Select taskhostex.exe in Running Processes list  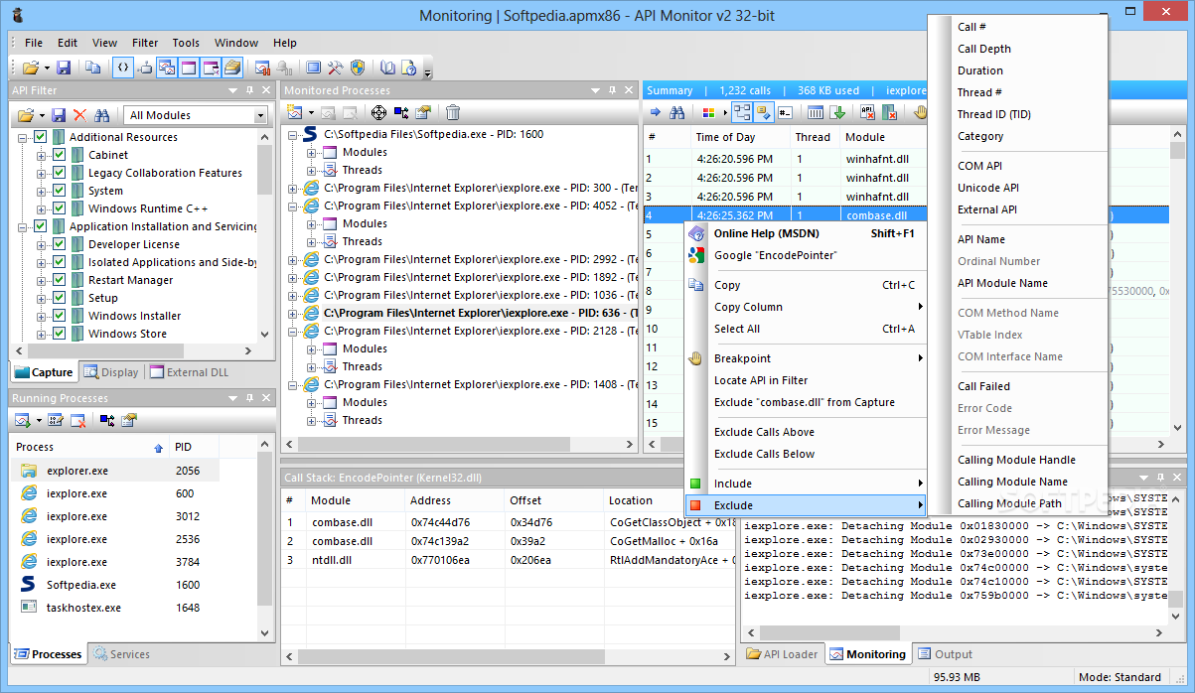click(114, 608)
